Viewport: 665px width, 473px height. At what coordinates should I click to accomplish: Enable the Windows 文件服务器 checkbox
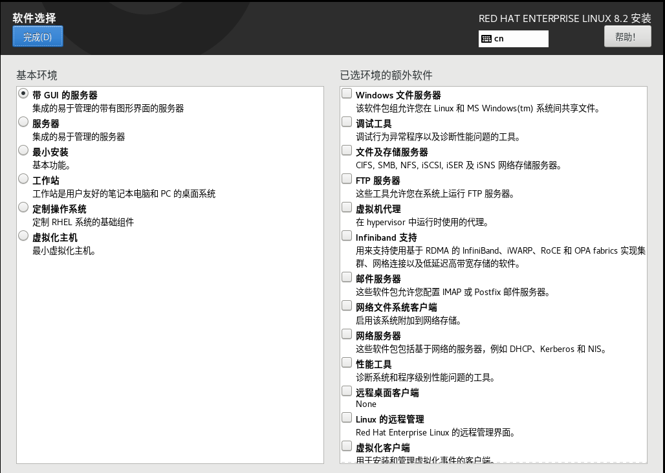point(347,93)
